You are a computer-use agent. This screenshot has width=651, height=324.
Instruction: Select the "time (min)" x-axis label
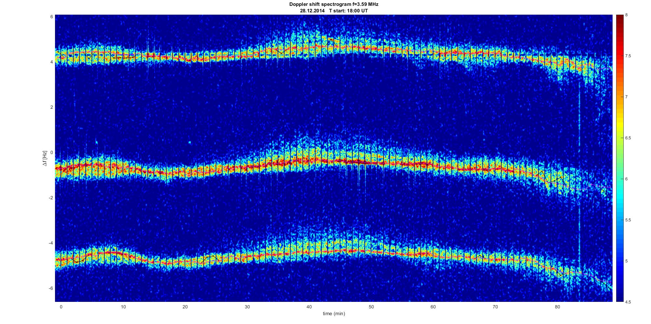(334, 314)
